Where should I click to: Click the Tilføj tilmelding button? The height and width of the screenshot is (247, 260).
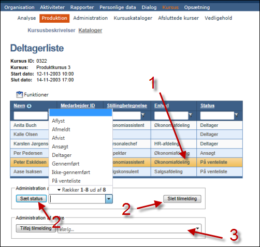pos(36,228)
